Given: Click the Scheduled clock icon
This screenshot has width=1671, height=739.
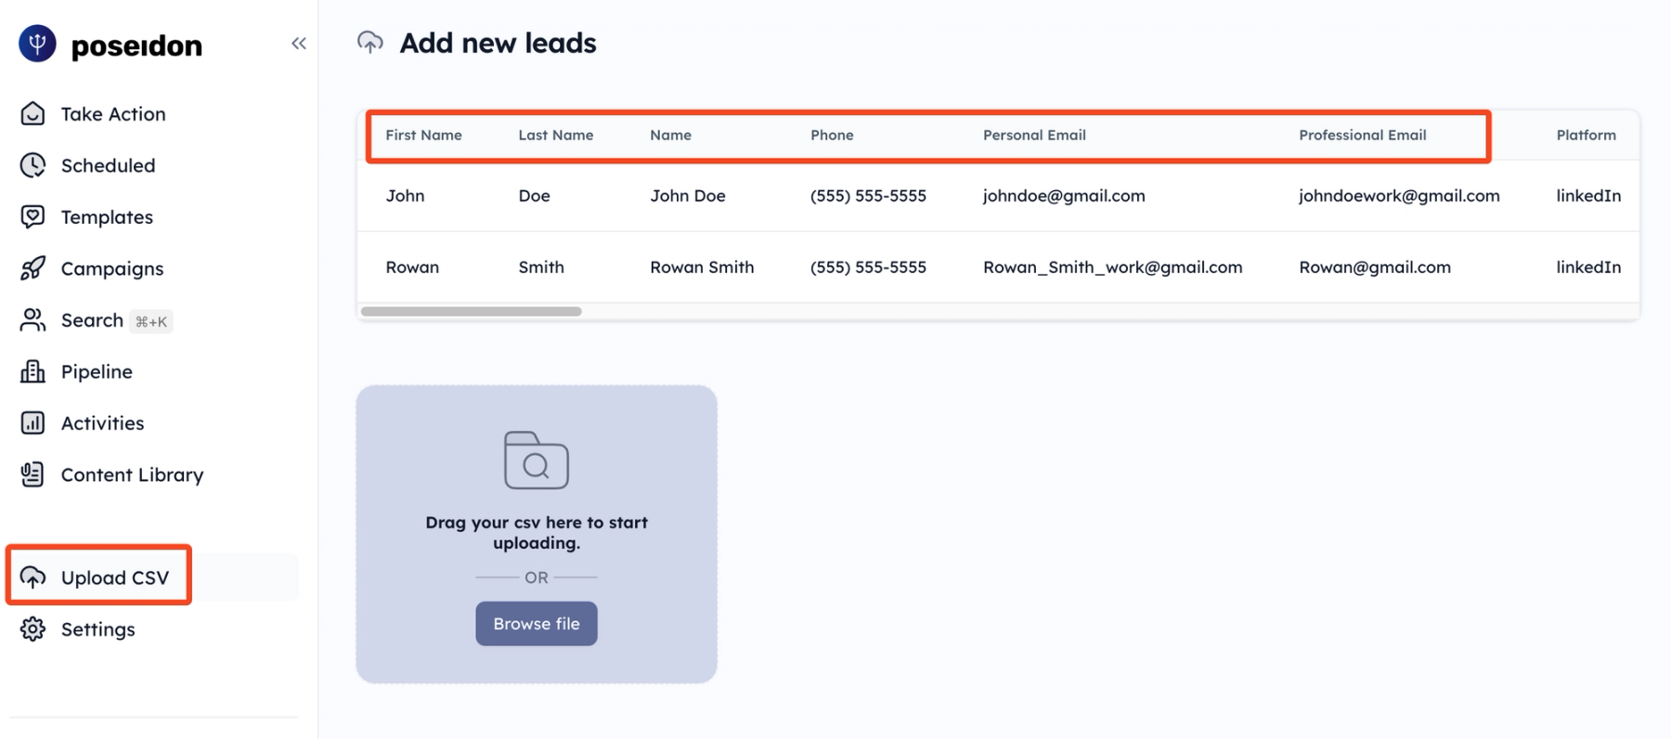Looking at the screenshot, I should pyautogui.click(x=32, y=165).
